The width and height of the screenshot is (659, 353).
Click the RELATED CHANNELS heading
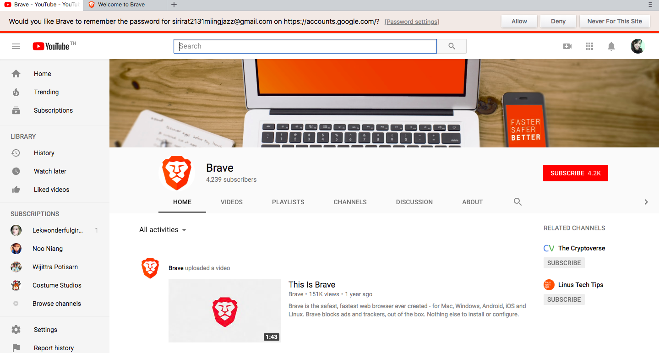click(x=574, y=228)
